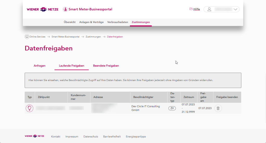Viewport: 266px width, 143px height.
Task: Switch to the Beendete Freigaben tab
Action: tap(106, 66)
